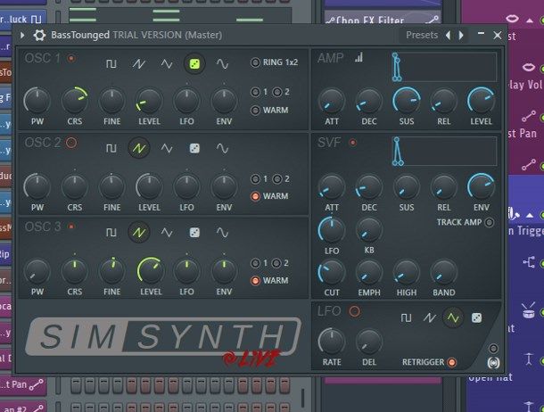Toggle SVF filter enable LED
Screen dimensions: 544x412
point(353,142)
